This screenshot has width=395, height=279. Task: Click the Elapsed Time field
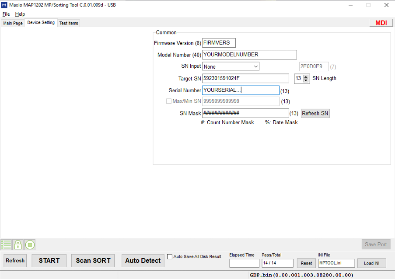click(x=244, y=263)
